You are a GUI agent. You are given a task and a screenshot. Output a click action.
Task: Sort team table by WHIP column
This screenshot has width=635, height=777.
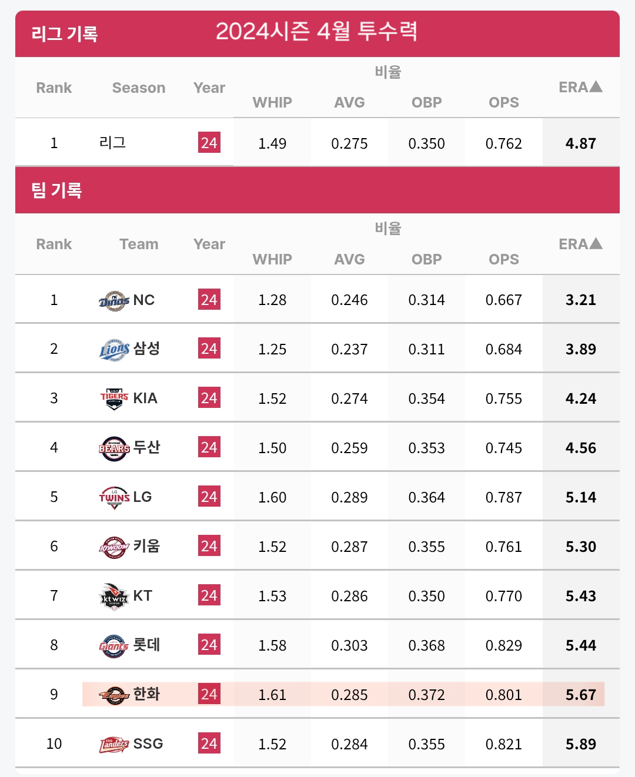[x=272, y=259]
